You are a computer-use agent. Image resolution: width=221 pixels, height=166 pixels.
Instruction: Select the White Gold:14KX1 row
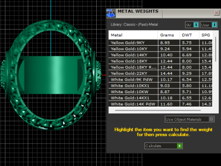point(161,98)
